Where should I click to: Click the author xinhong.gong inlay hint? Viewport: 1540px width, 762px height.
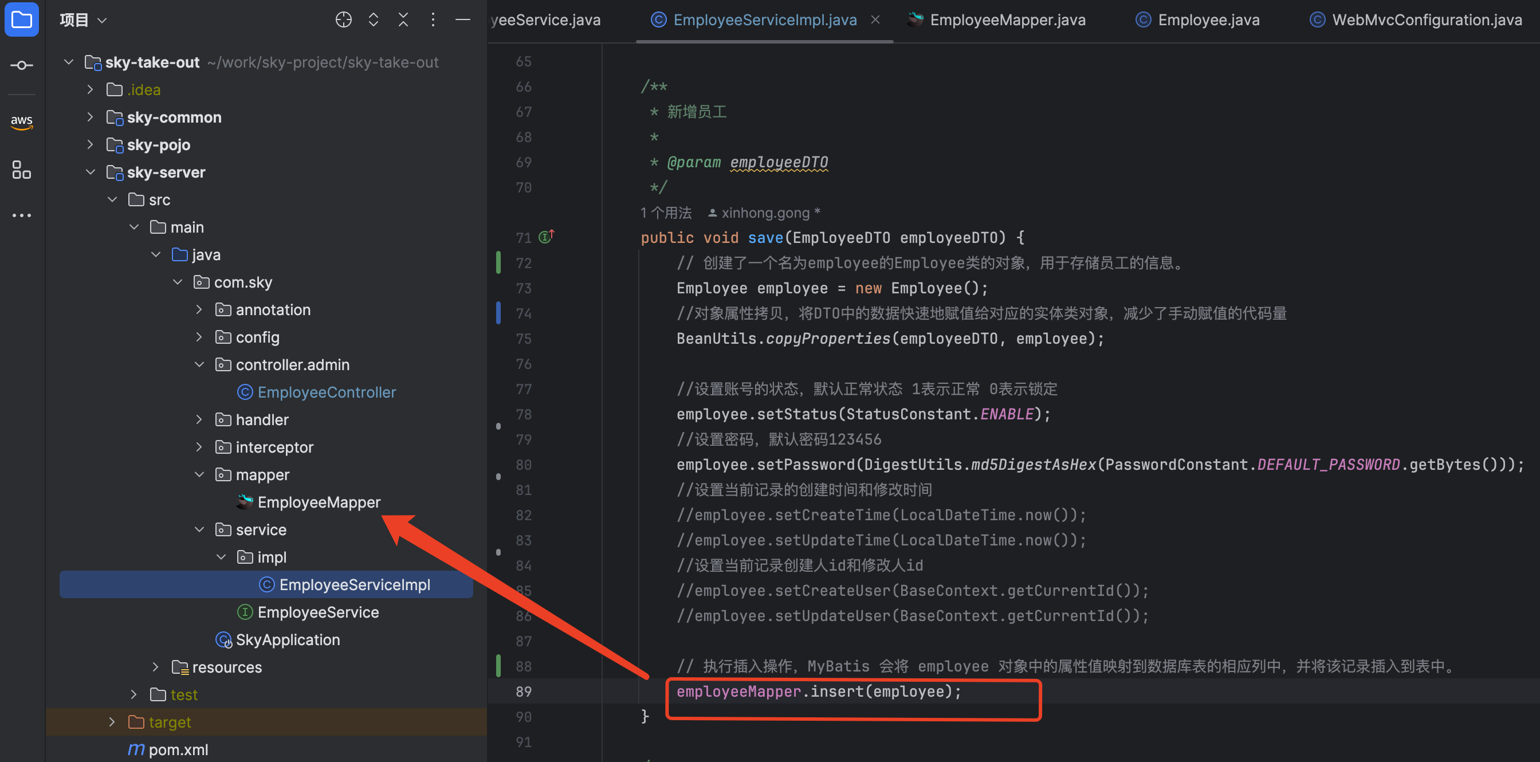(x=764, y=213)
